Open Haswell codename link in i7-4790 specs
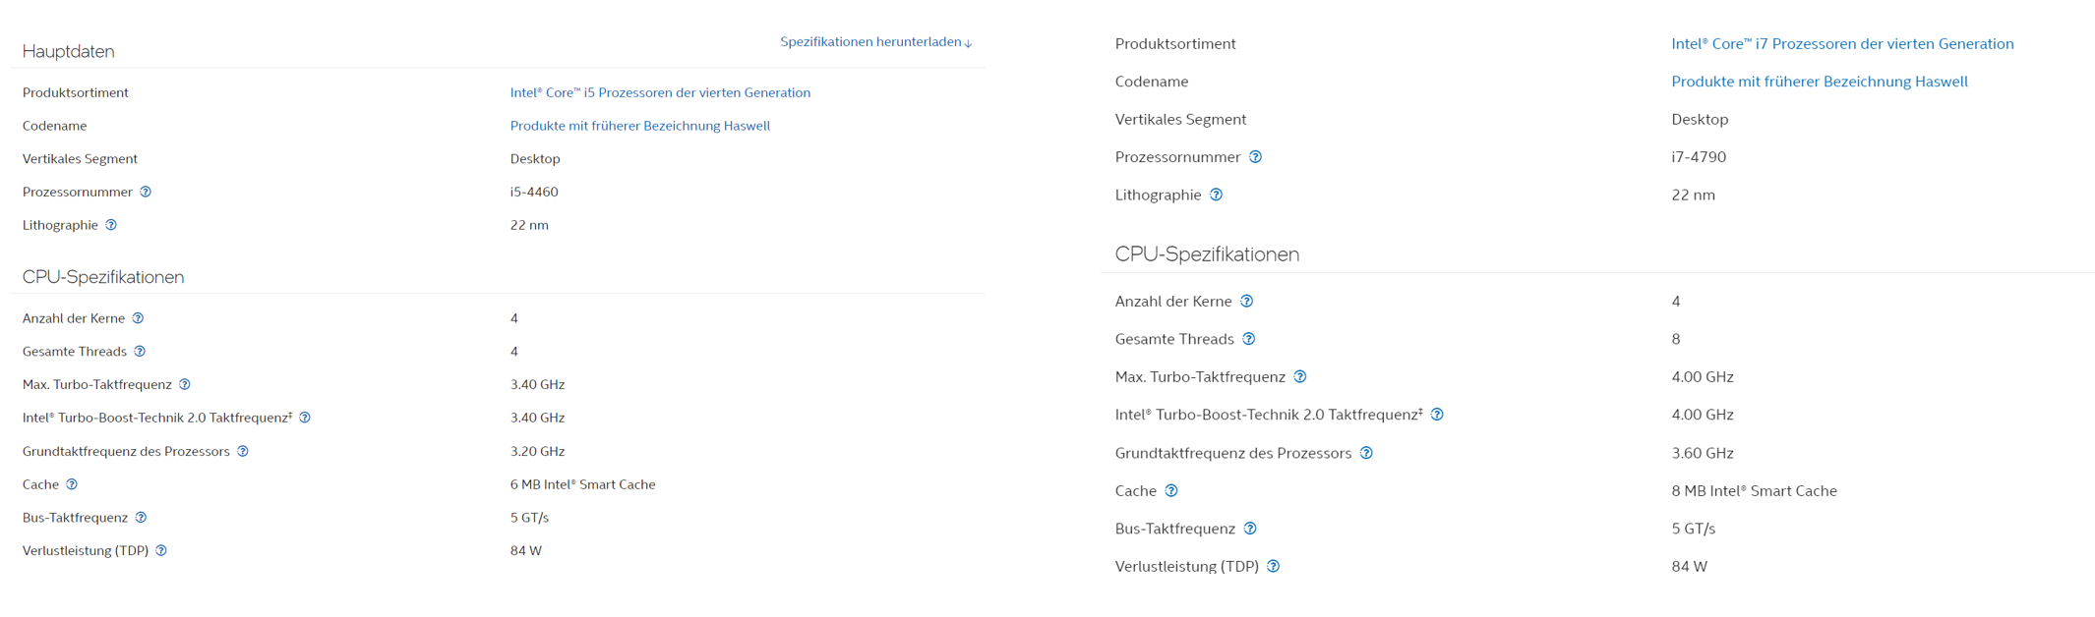 (1819, 82)
